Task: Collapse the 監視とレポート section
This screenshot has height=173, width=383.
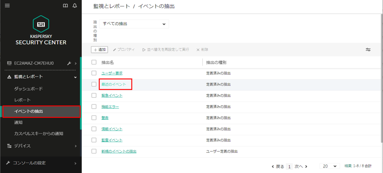Action: pyautogui.click(x=41, y=77)
